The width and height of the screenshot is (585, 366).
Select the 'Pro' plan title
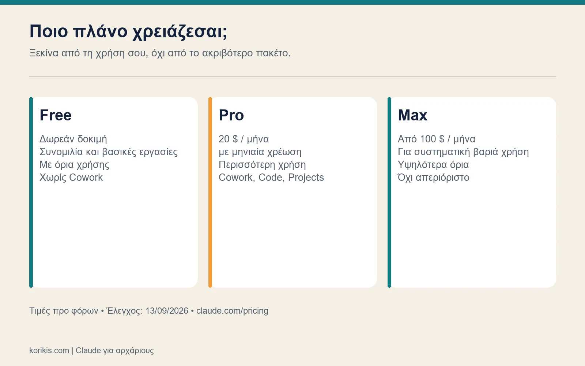point(231,115)
